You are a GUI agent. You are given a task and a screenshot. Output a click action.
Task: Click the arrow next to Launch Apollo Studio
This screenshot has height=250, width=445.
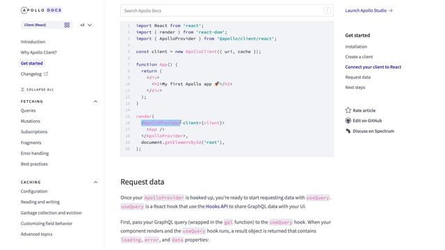click(391, 10)
